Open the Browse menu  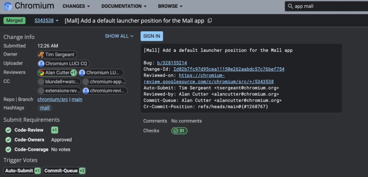(x=170, y=7)
